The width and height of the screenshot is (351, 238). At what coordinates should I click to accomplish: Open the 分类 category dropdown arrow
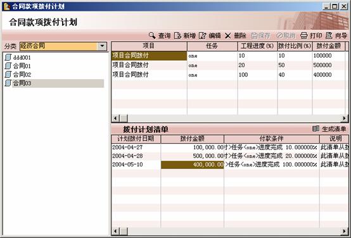coord(102,46)
